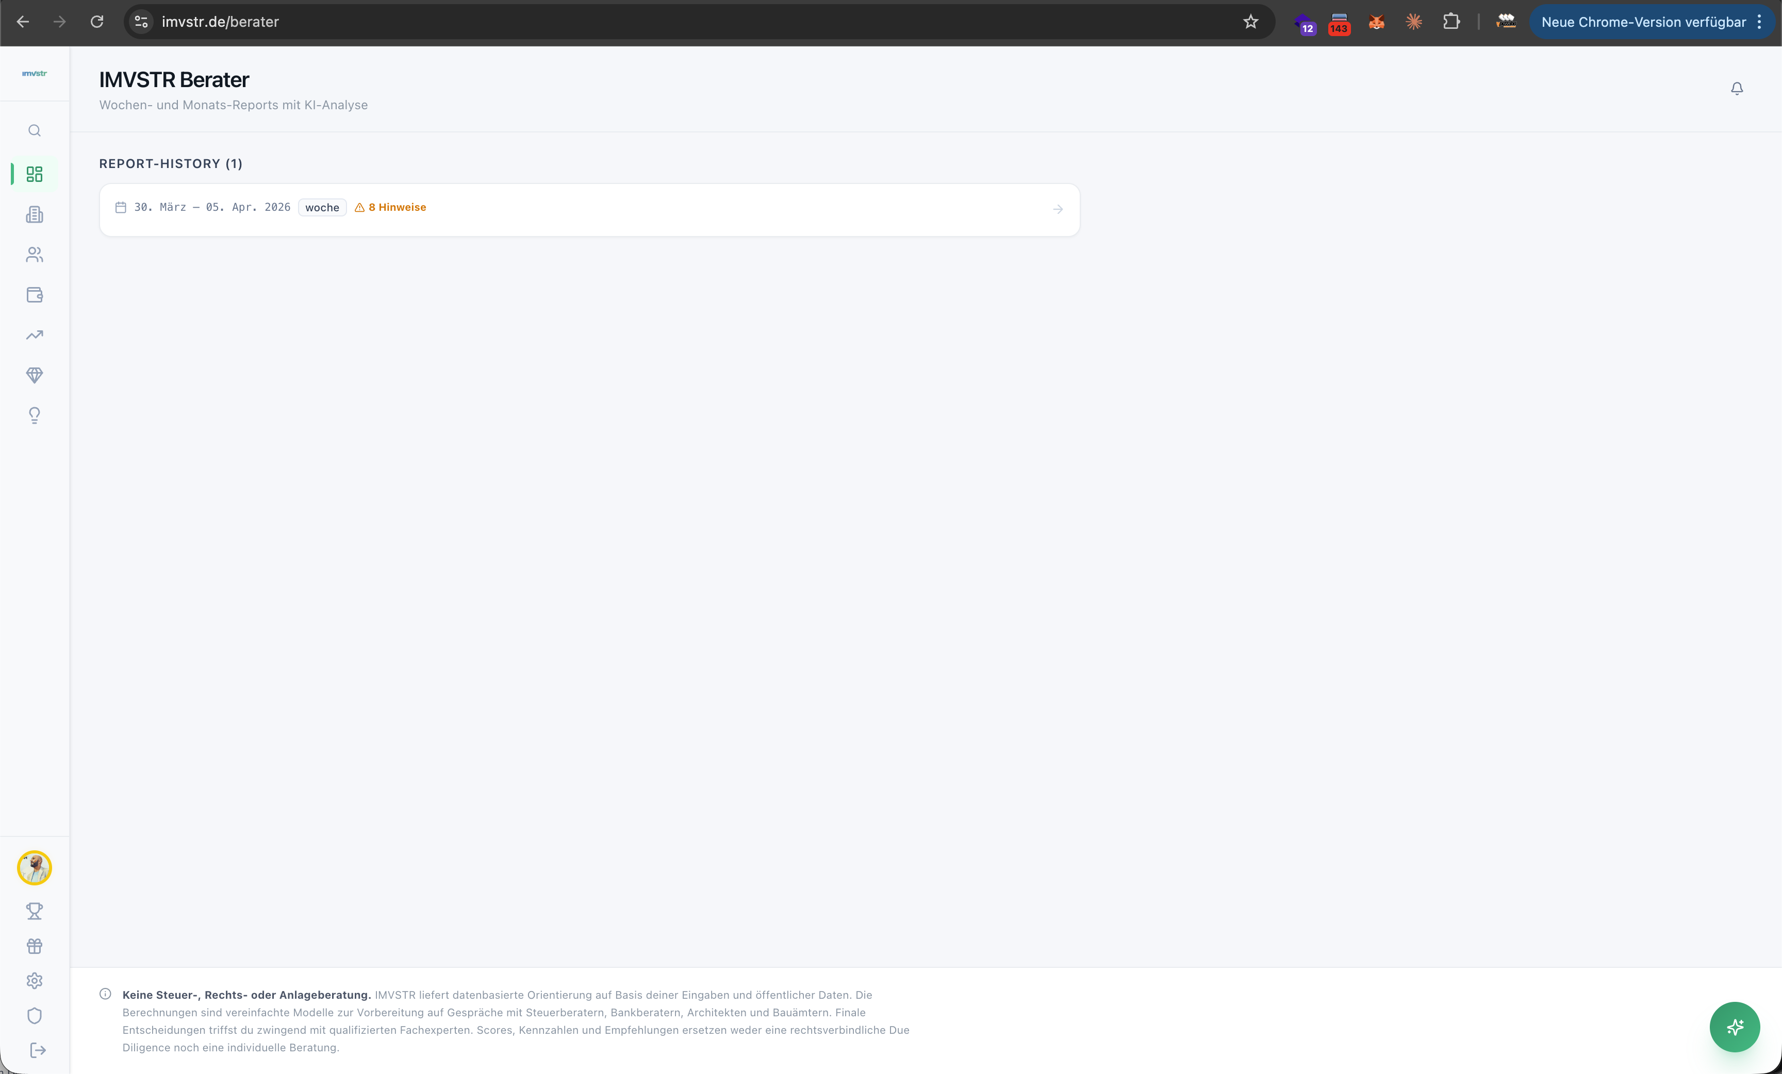This screenshot has height=1074, width=1782.
Task: Click the search magnifier icon in sidebar
Action: coord(34,131)
